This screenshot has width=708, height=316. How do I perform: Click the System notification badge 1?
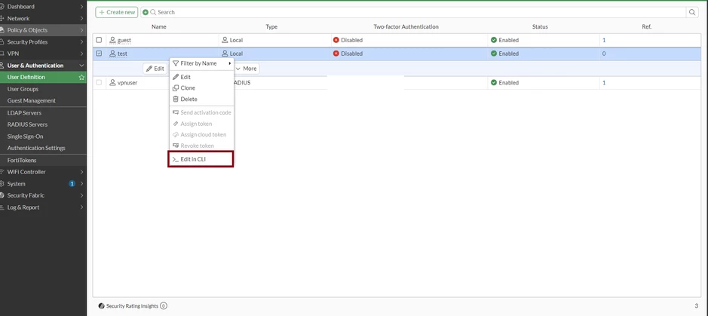pos(72,184)
